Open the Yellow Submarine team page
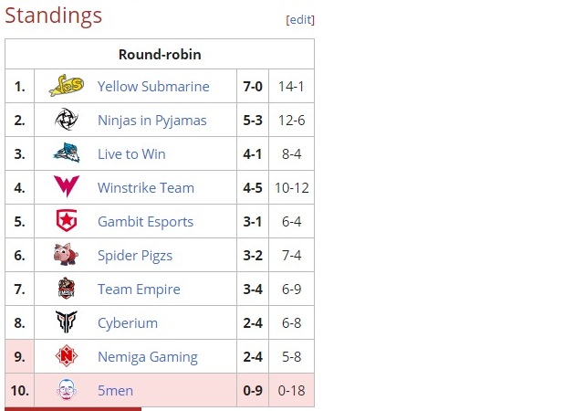 coord(153,87)
